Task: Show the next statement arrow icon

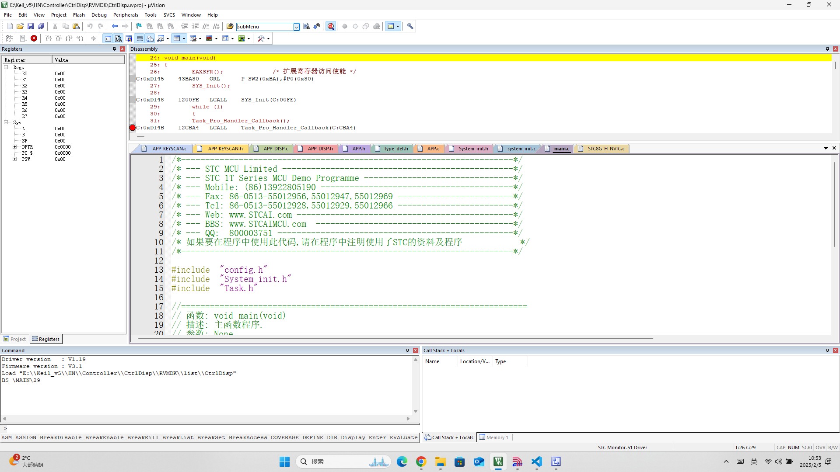Action: click(x=94, y=38)
